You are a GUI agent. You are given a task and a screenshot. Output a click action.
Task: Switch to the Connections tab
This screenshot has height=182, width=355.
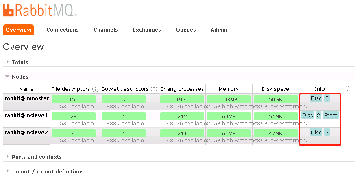click(63, 30)
